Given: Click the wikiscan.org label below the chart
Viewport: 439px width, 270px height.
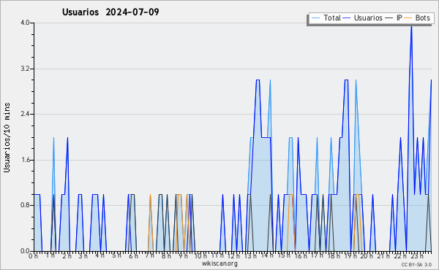Looking at the screenshot, I should click(x=219, y=263).
